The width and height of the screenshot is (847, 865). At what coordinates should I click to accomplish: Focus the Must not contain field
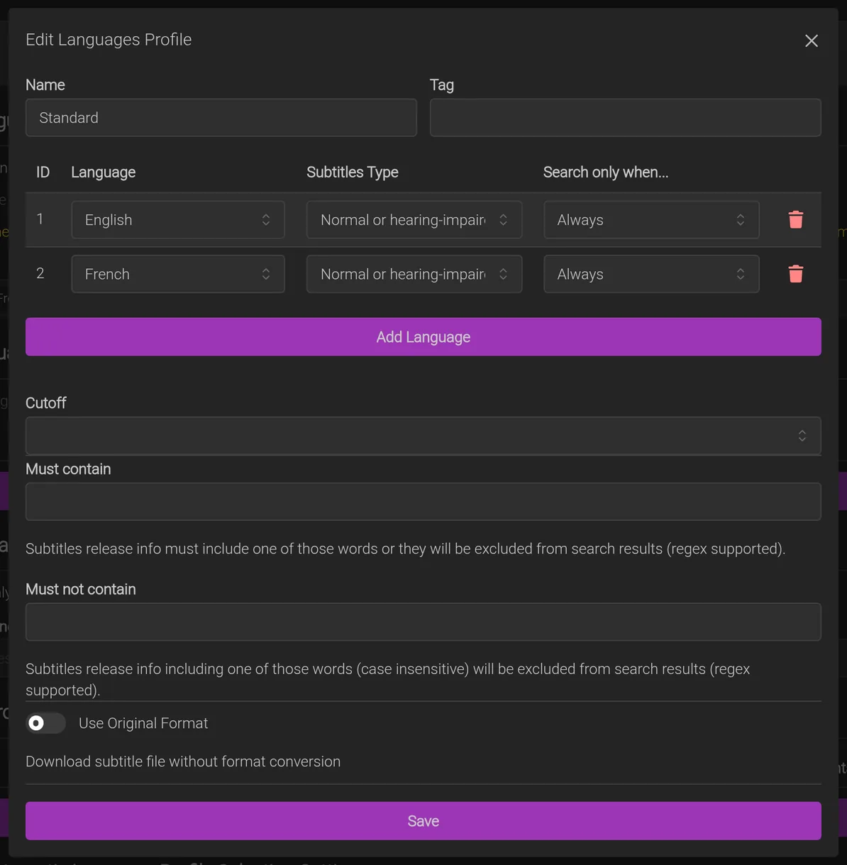[x=423, y=622]
